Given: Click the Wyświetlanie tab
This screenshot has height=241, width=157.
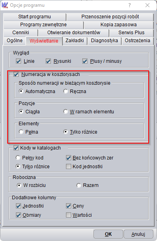Looking at the screenshot, I should [44, 41].
